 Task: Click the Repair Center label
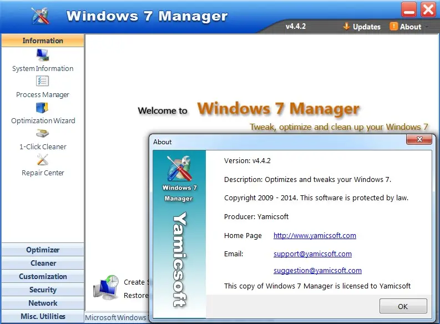43,173
